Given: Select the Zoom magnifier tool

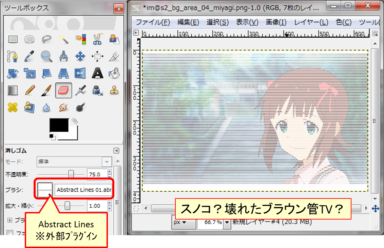Looking at the screenshot, I should (46, 56).
